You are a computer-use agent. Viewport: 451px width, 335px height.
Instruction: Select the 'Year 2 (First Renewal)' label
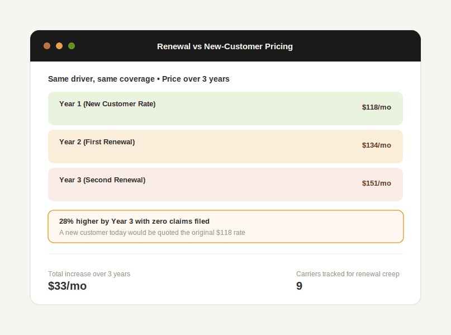[x=97, y=142]
